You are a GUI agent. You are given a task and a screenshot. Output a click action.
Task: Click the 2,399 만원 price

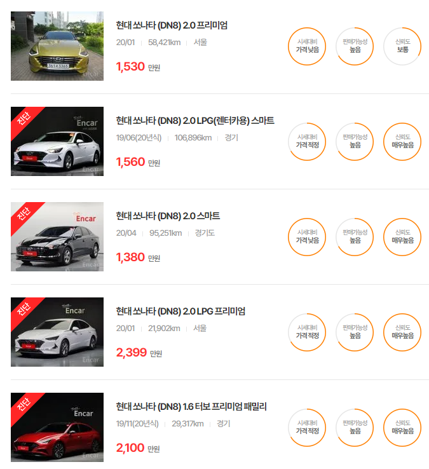coord(139,353)
